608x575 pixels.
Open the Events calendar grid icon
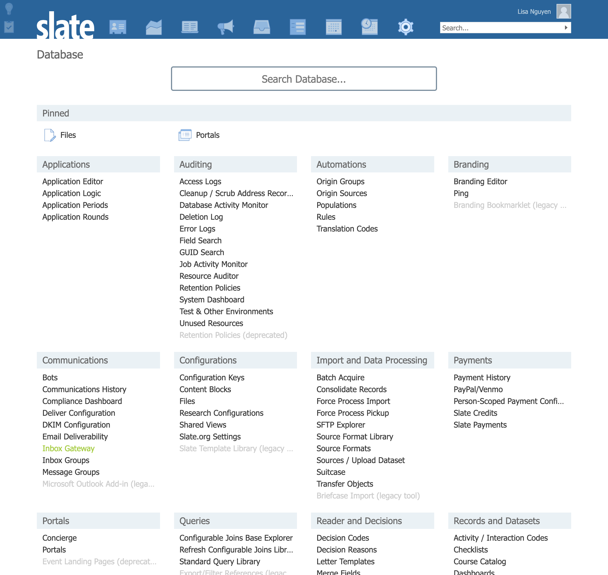coord(334,27)
